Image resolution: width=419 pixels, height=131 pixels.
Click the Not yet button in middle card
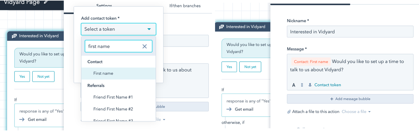(x=250, y=67)
